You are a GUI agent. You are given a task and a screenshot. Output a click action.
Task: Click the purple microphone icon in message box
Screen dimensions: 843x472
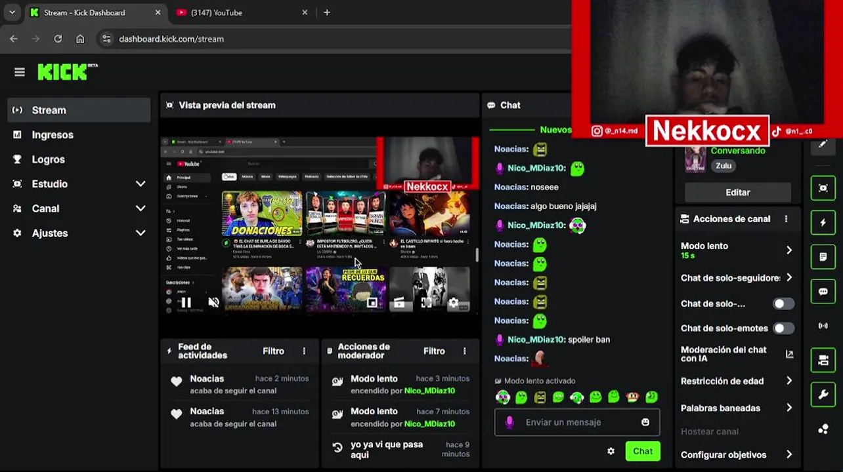pyautogui.click(x=509, y=422)
